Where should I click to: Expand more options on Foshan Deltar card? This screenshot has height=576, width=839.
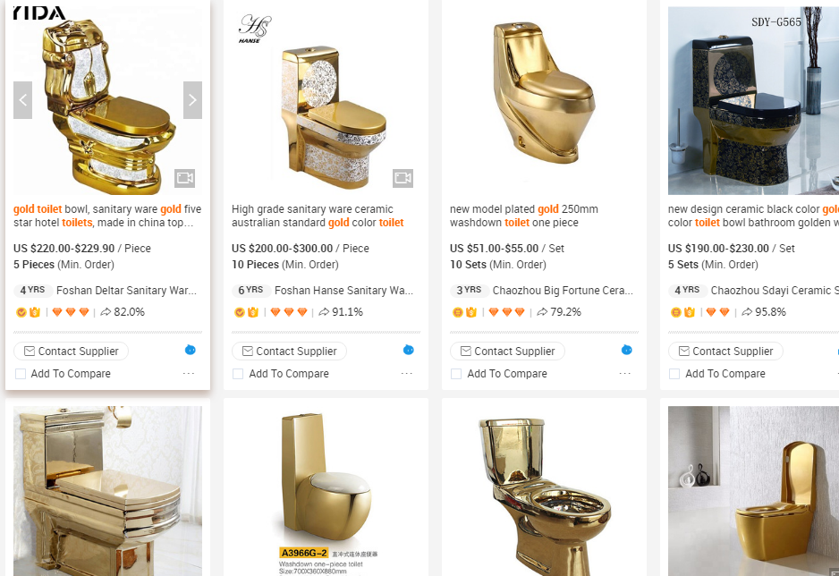[189, 374]
